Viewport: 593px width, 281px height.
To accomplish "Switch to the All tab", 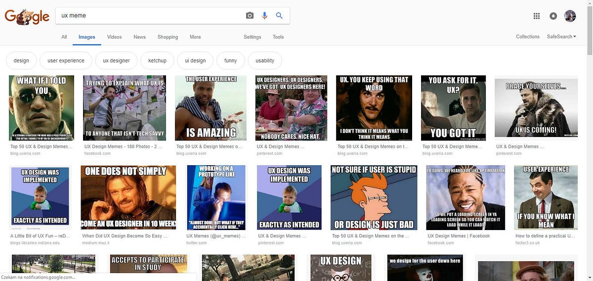I will [64, 37].
